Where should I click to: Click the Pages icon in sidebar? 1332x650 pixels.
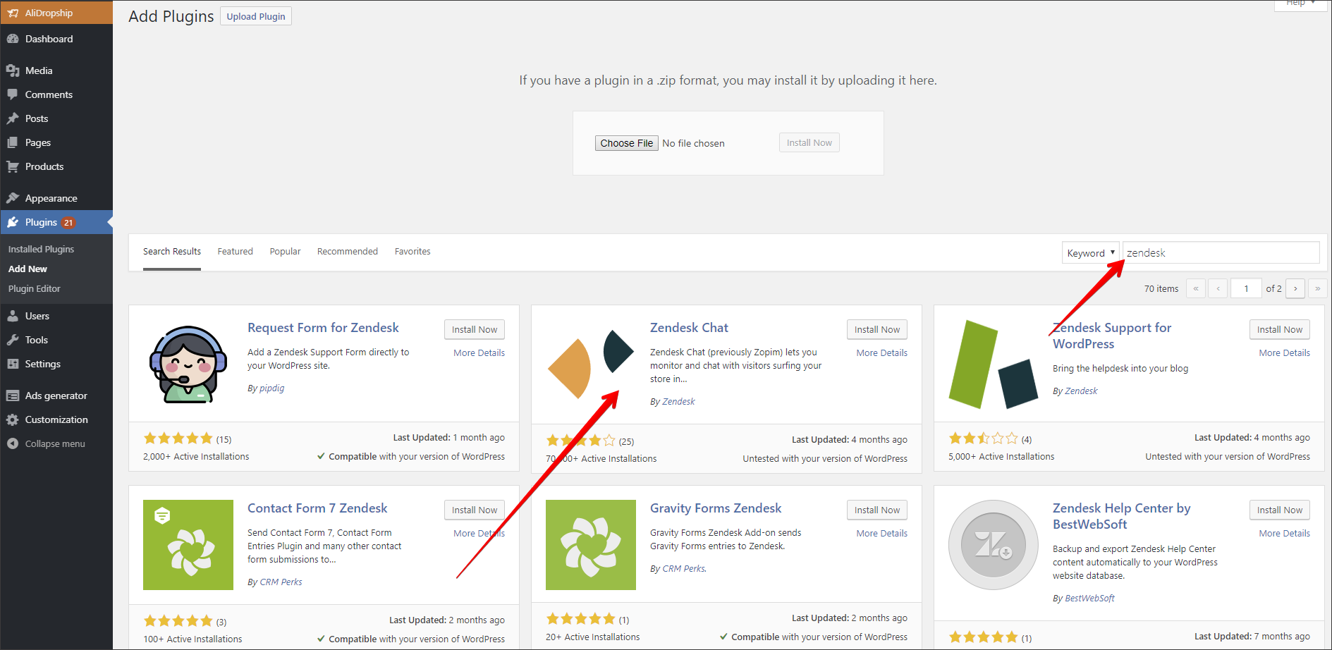coord(13,142)
